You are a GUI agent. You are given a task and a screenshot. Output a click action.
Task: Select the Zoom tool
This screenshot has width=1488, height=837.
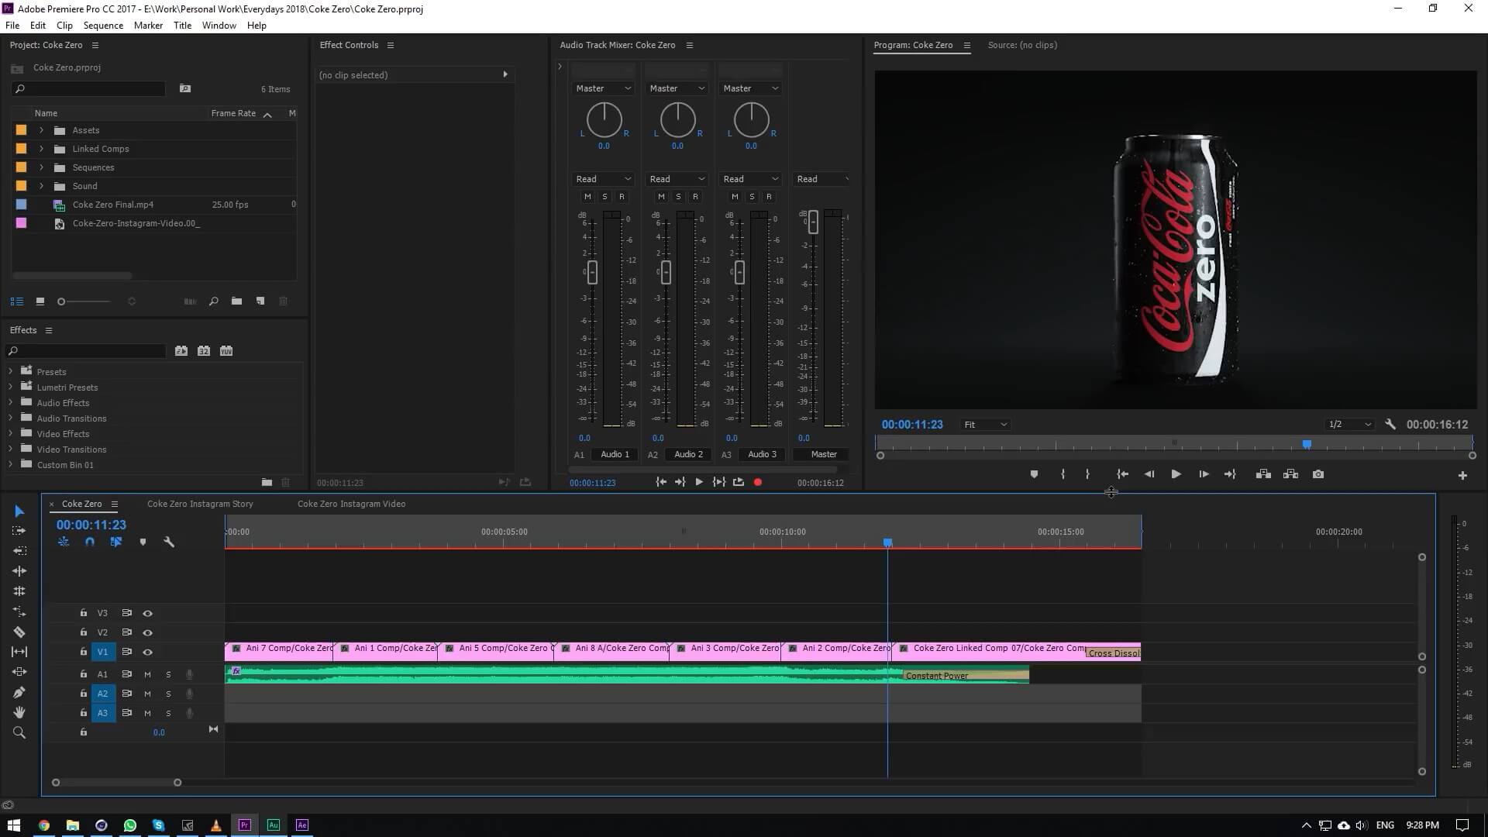coord(19,732)
